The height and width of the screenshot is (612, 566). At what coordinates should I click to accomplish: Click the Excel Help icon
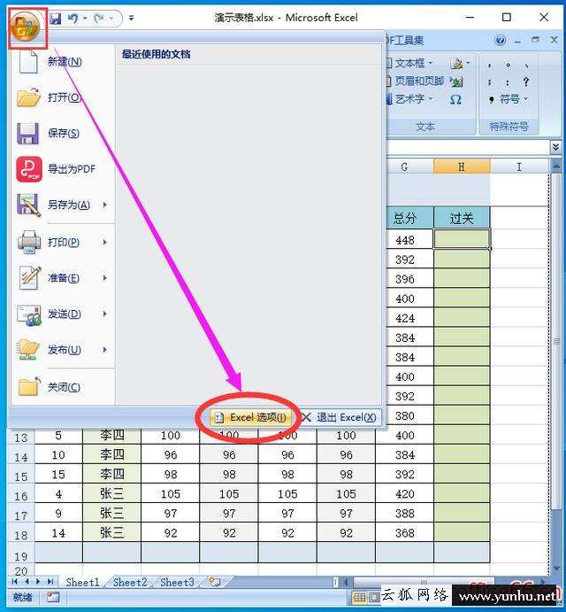click(x=501, y=40)
